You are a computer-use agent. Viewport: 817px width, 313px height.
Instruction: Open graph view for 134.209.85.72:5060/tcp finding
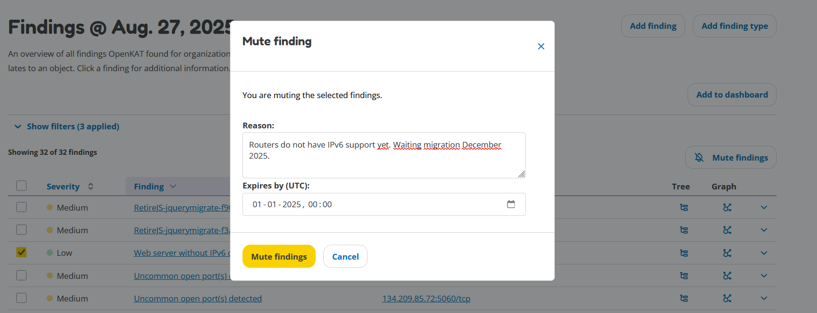point(727,299)
